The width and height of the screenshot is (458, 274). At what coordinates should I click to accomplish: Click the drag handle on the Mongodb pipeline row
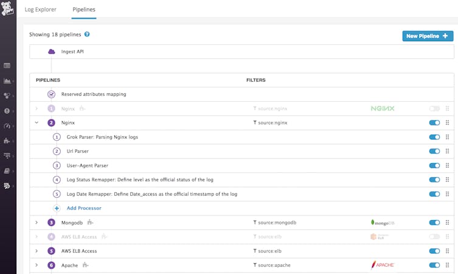point(447,222)
